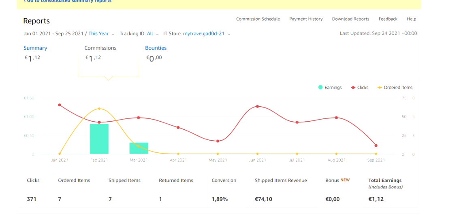Toggle the Earnings legend item
Image resolution: width=476 pixels, height=215 pixels.
coord(330,88)
